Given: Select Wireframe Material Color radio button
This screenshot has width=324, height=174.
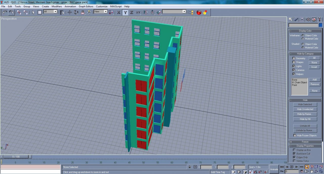Looking at the screenshot, I should (303, 39).
